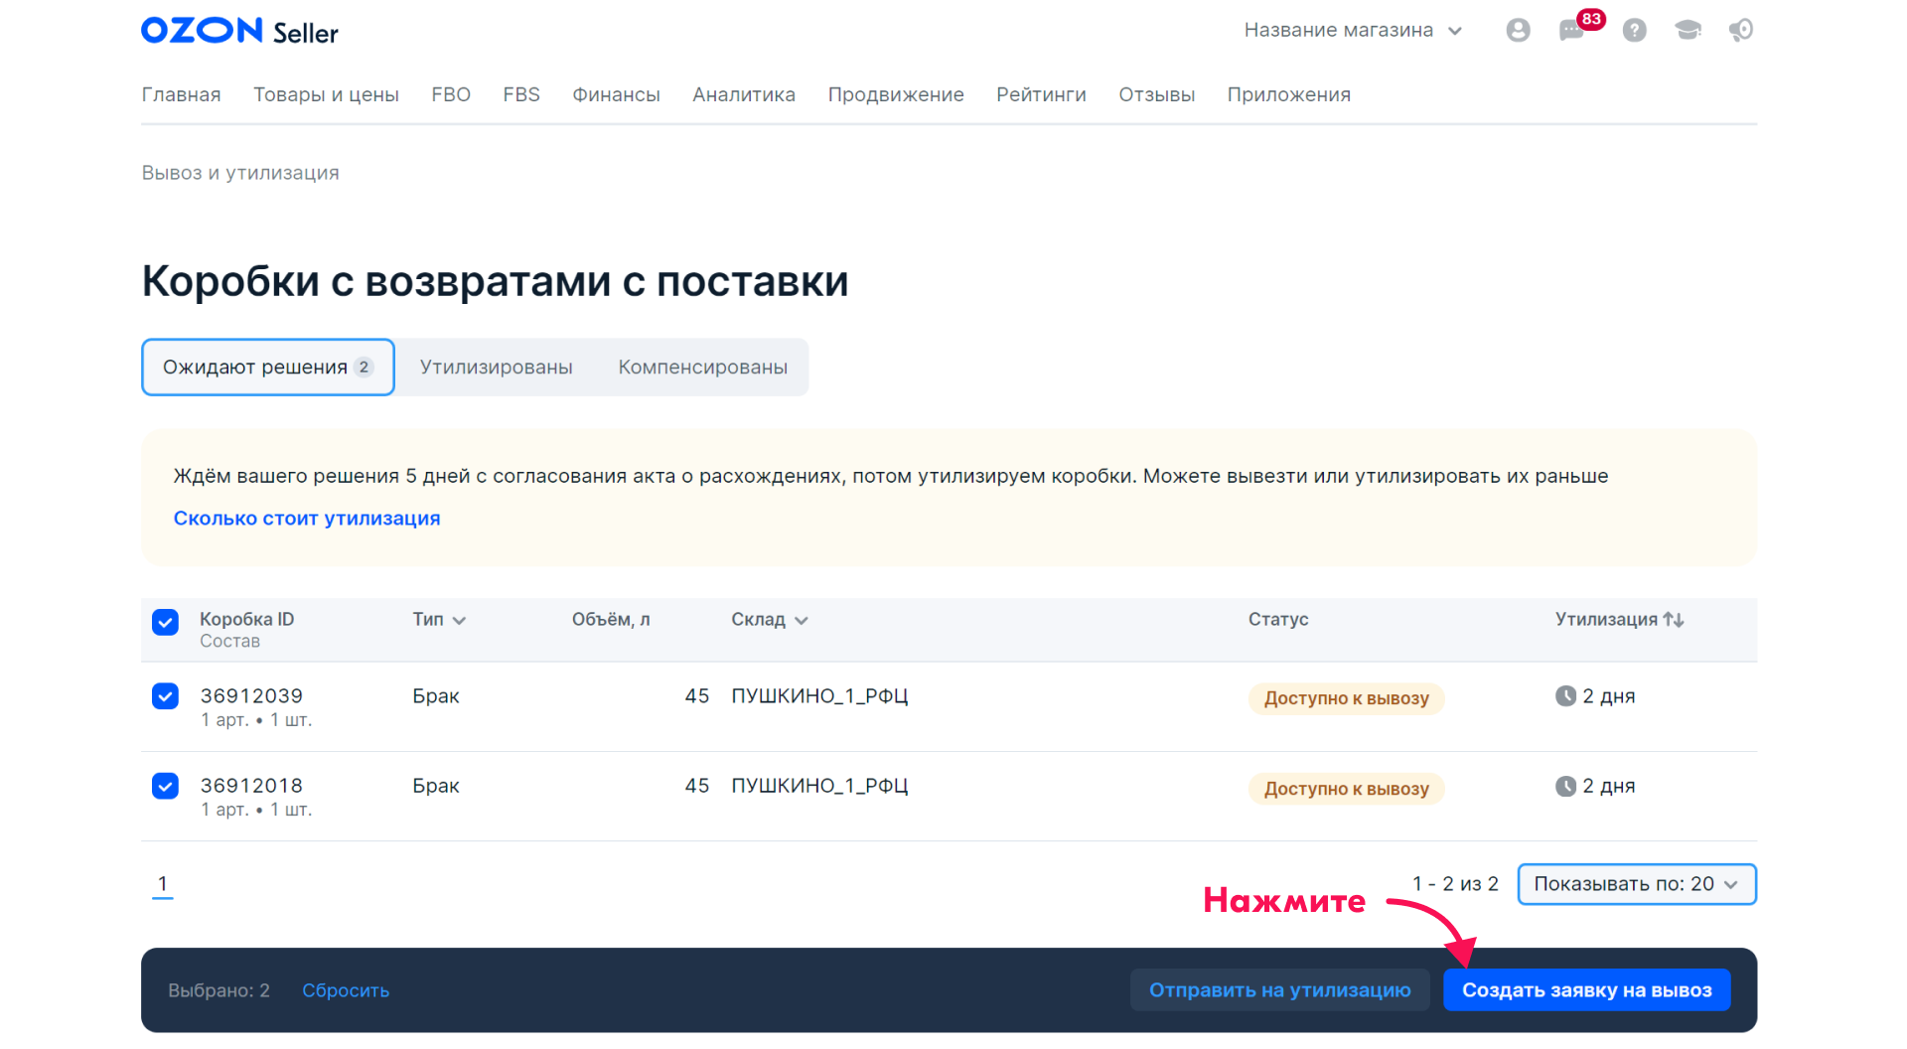Image resolution: width=1907 pixels, height=1049 pixels.
Task: Open the announcements megaphone icon
Action: [x=1741, y=31]
